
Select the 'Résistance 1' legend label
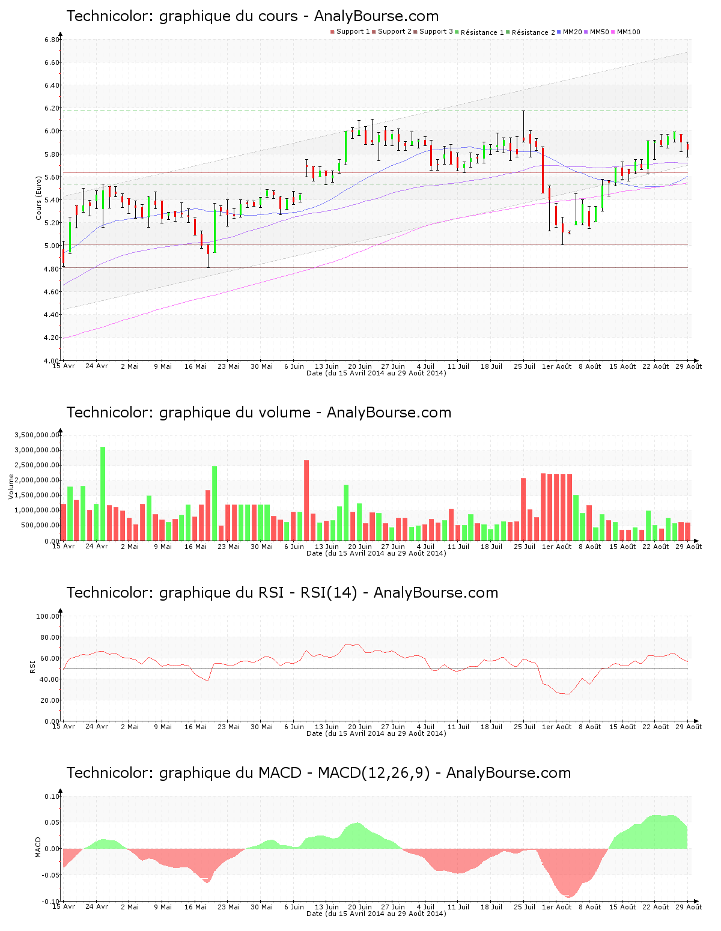pos(482,32)
